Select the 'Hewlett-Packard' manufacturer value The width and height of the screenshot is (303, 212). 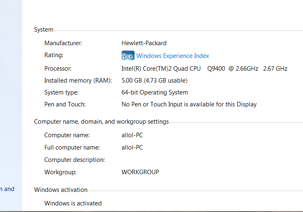(x=144, y=43)
